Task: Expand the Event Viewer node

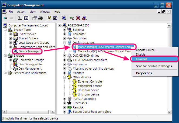Action: click(x=11, y=34)
